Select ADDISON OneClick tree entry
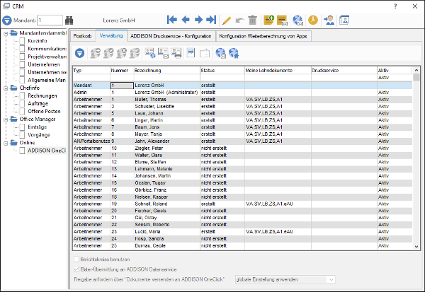This screenshot has height=292, width=425. (x=47, y=151)
